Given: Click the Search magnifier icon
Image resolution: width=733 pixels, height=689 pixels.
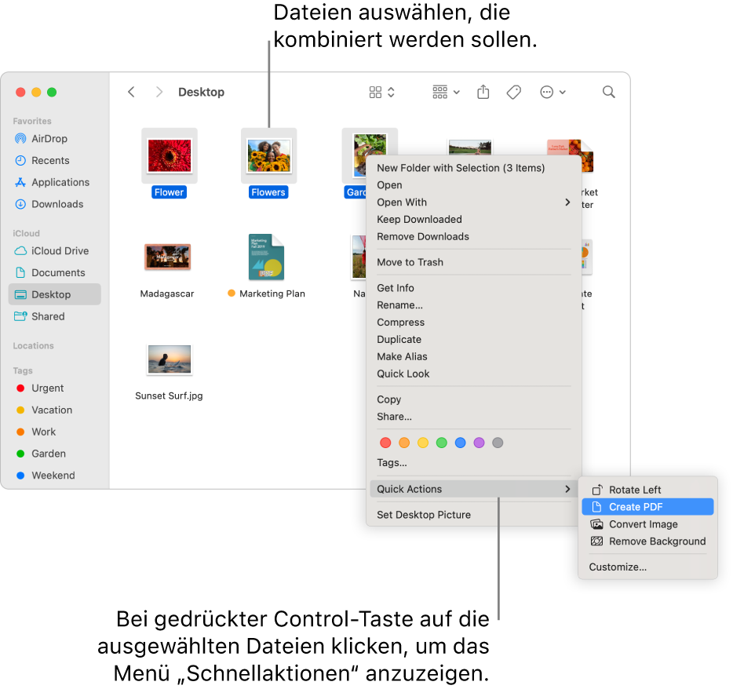Looking at the screenshot, I should [609, 92].
